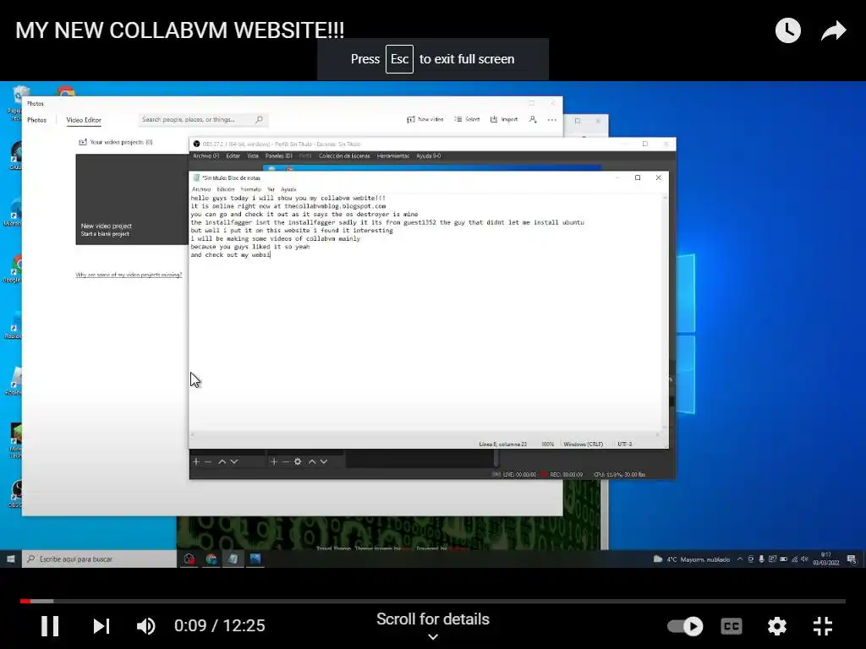Open the Photos tab in Photos app
The width and height of the screenshot is (866, 649).
pyautogui.click(x=36, y=120)
